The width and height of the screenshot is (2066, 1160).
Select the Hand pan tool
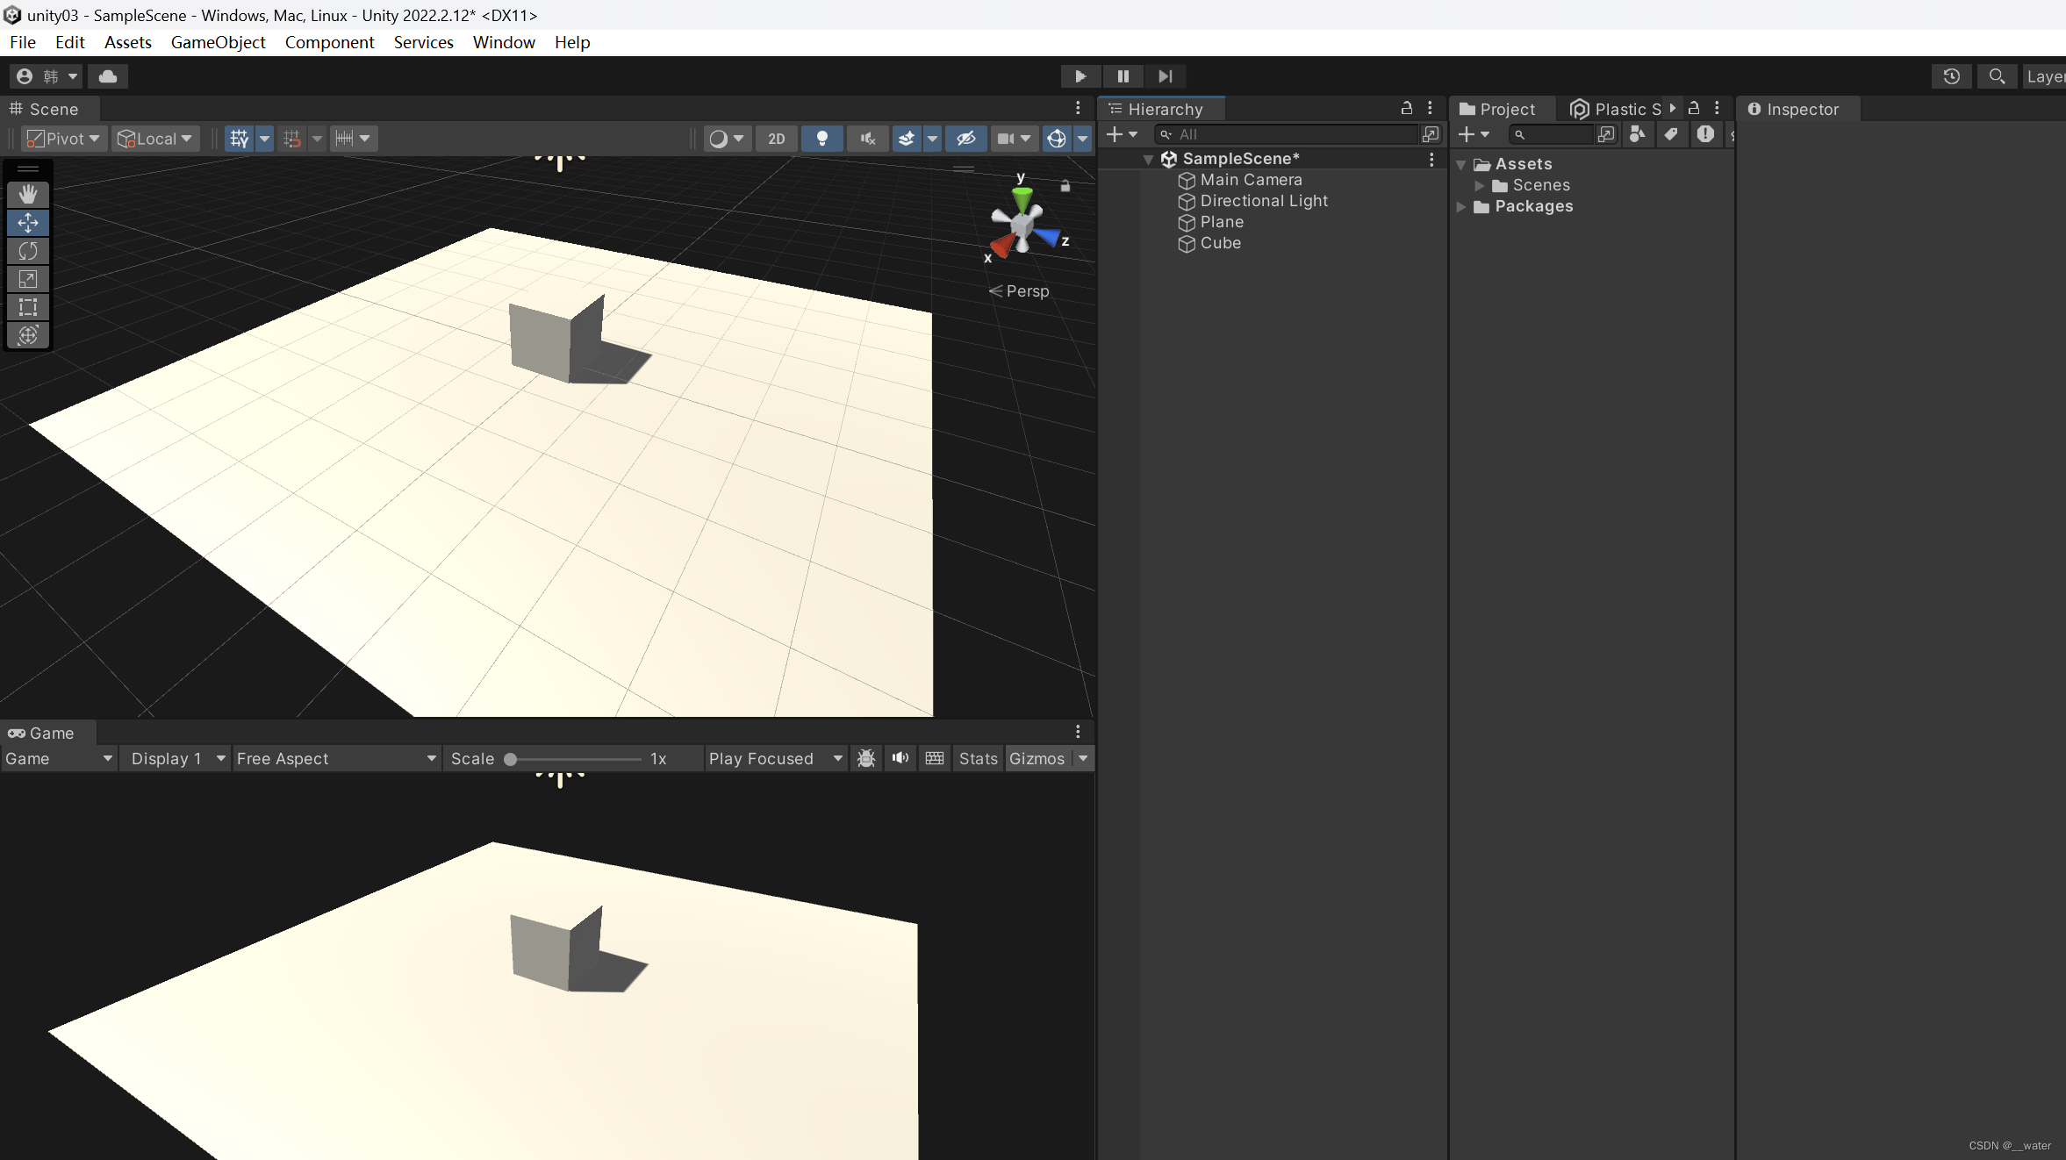click(28, 194)
